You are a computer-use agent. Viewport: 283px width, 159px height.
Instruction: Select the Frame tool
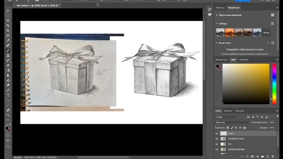pos(8,36)
